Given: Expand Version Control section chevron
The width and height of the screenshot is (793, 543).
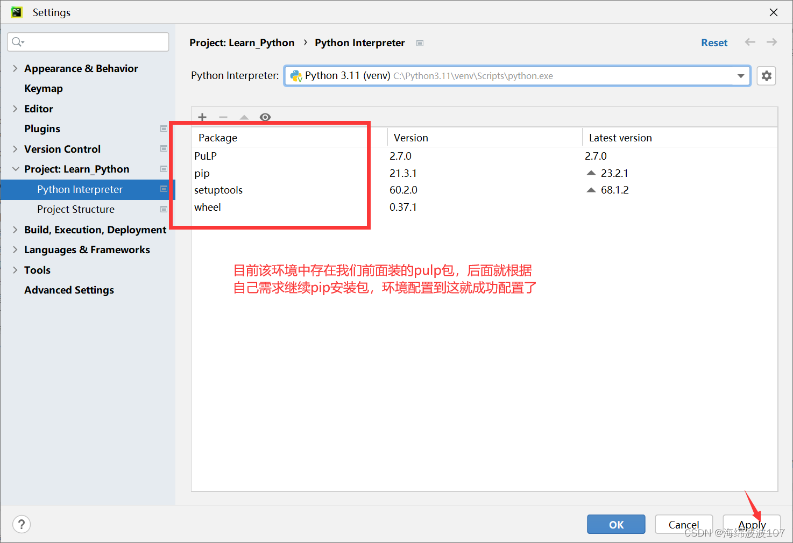Looking at the screenshot, I should pyautogui.click(x=15, y=149).
